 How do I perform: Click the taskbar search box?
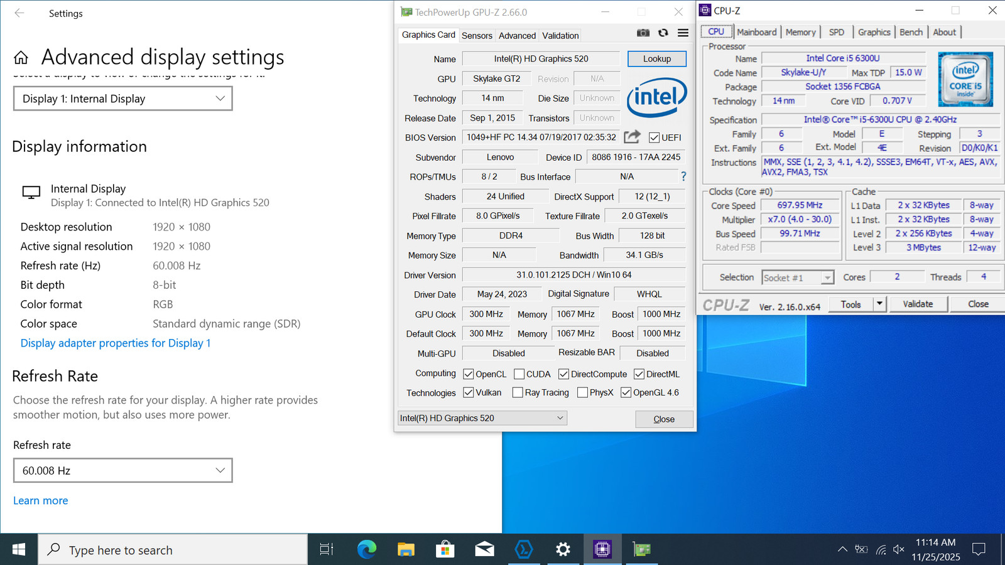(x=173, y=550)
